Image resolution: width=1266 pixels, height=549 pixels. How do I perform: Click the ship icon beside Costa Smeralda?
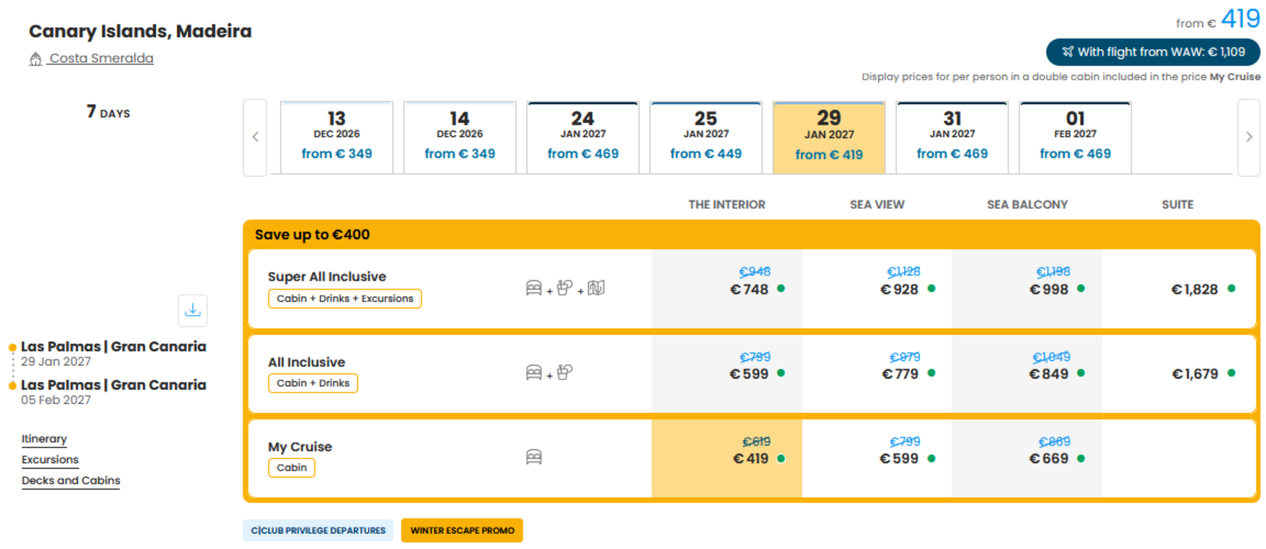coord(36,59)
